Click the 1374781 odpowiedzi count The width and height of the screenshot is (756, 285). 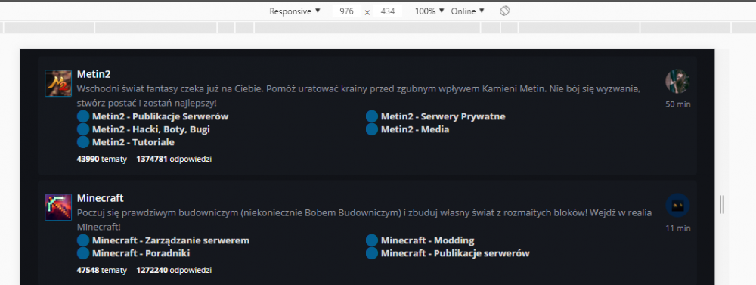[174, 160]
